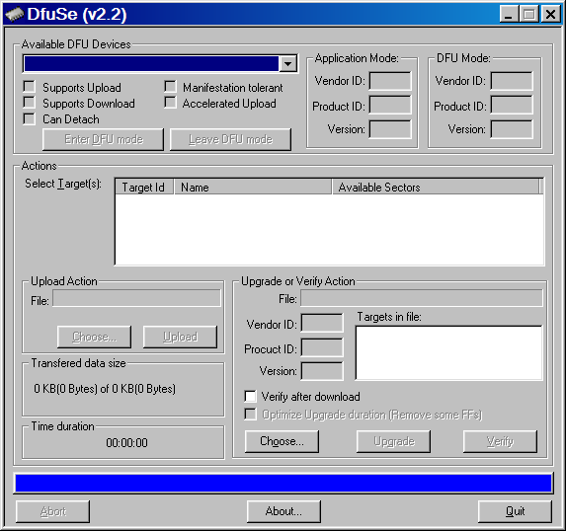Image resolution: width=566 pixels, height=531 pixels.
Task: Open the About dialog
Action: coord(283,511)
